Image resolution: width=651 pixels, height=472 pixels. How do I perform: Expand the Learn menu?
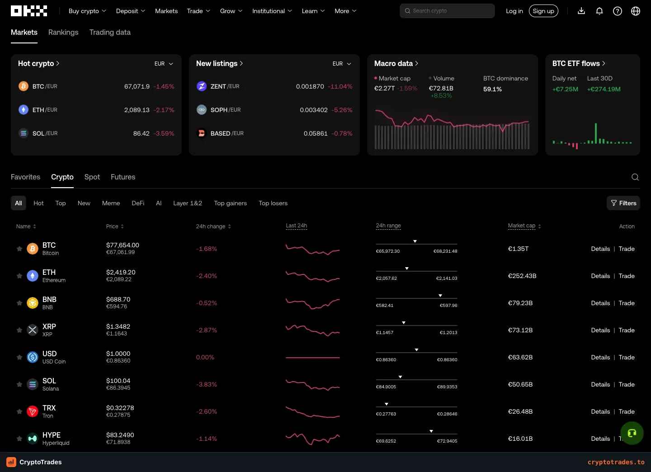[313, 11]
